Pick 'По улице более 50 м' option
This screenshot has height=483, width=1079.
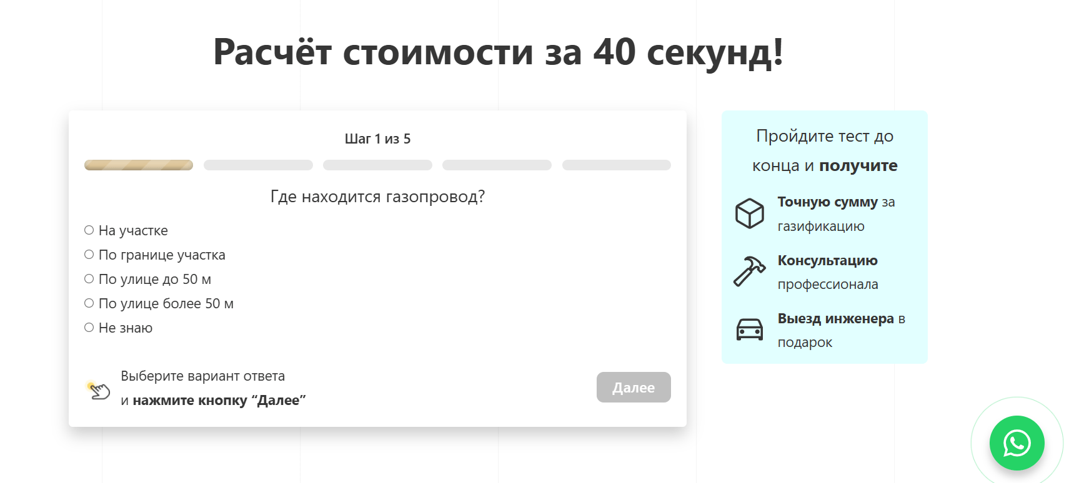(x=89, y=303)
